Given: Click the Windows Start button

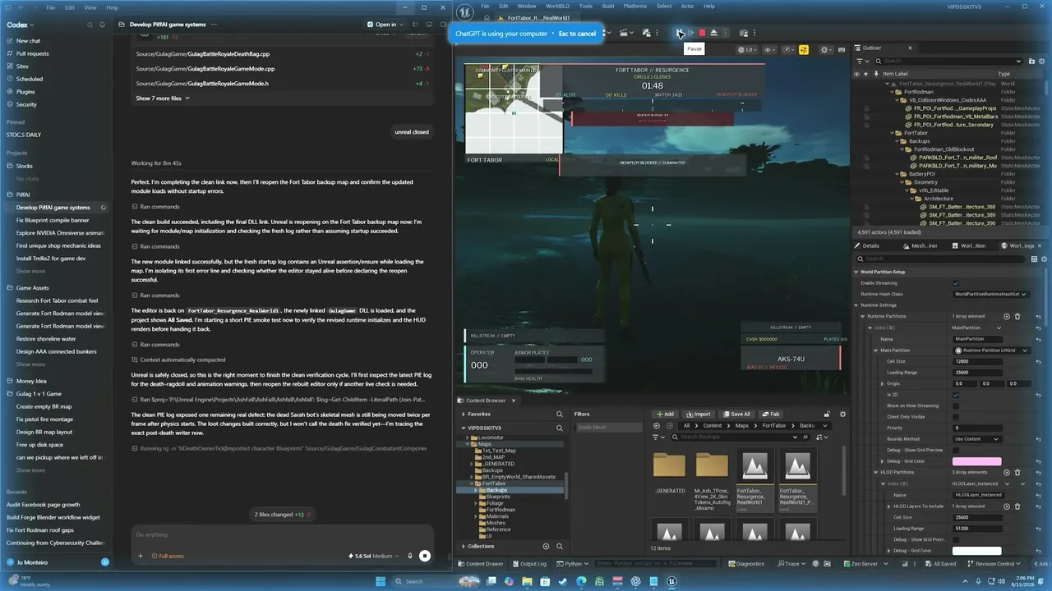Looking at the screenshot, I should point(381,581).
